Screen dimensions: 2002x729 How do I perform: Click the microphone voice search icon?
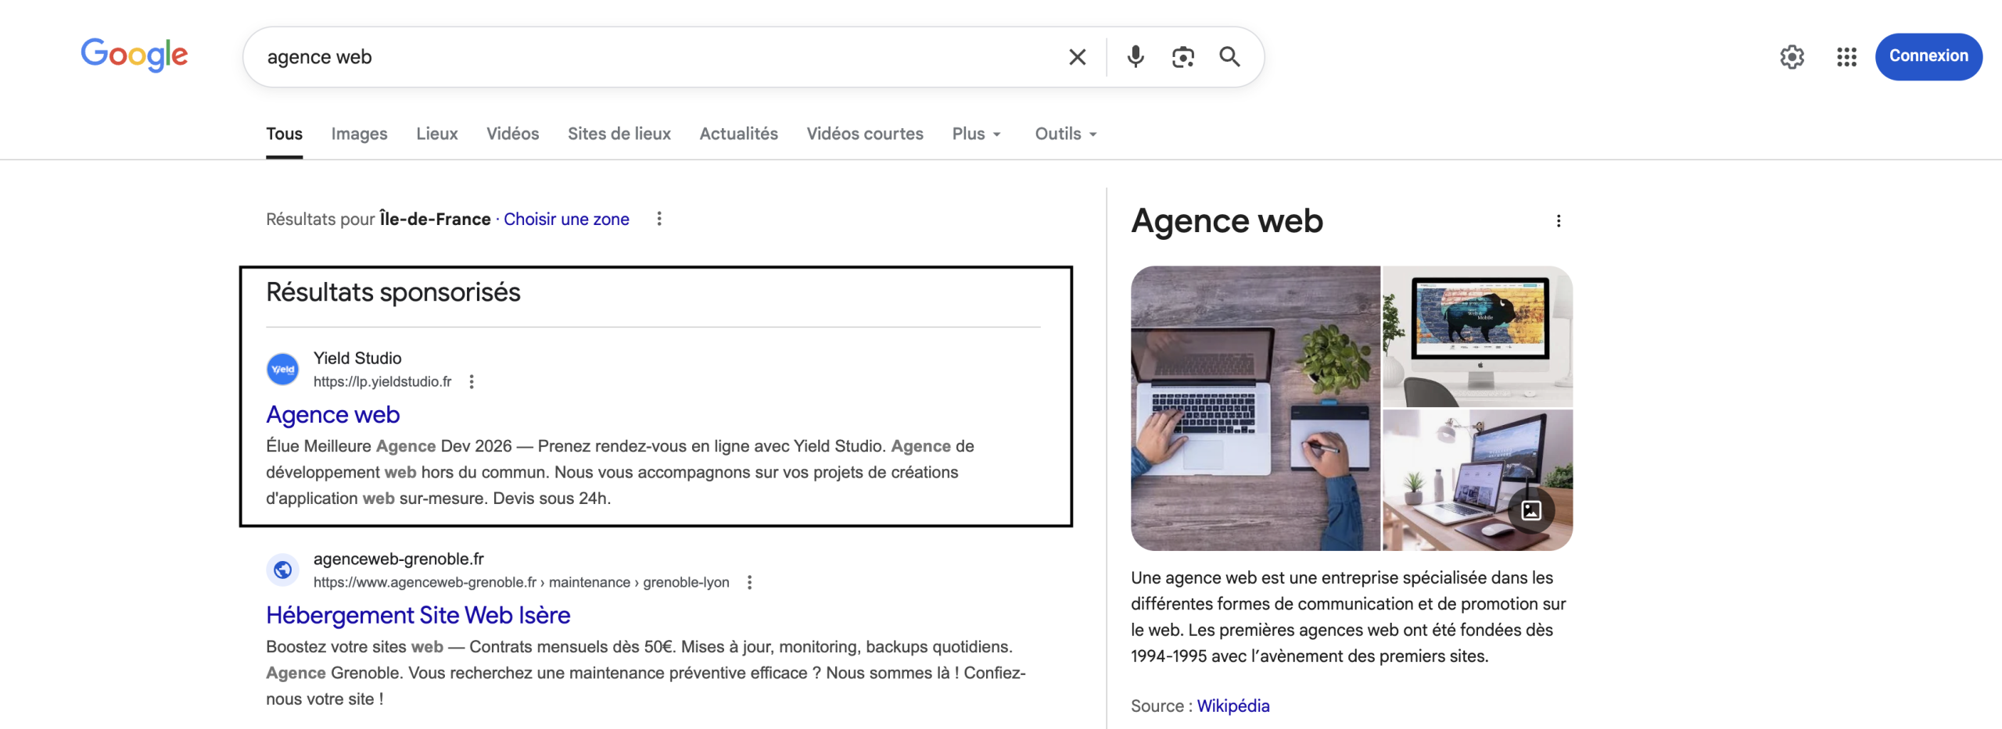[1136, 57]
